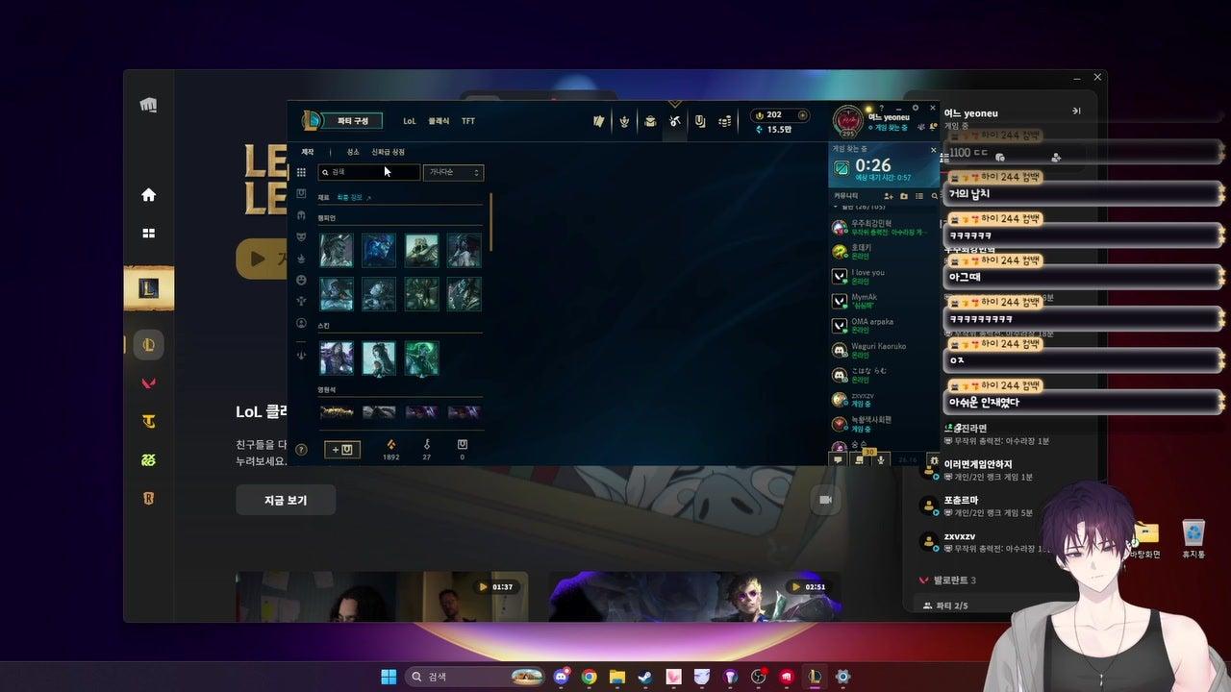The height and width of the screenshot is (692, 1231).
Task: Open the 성소 tab
Action: tap(353, 152)
